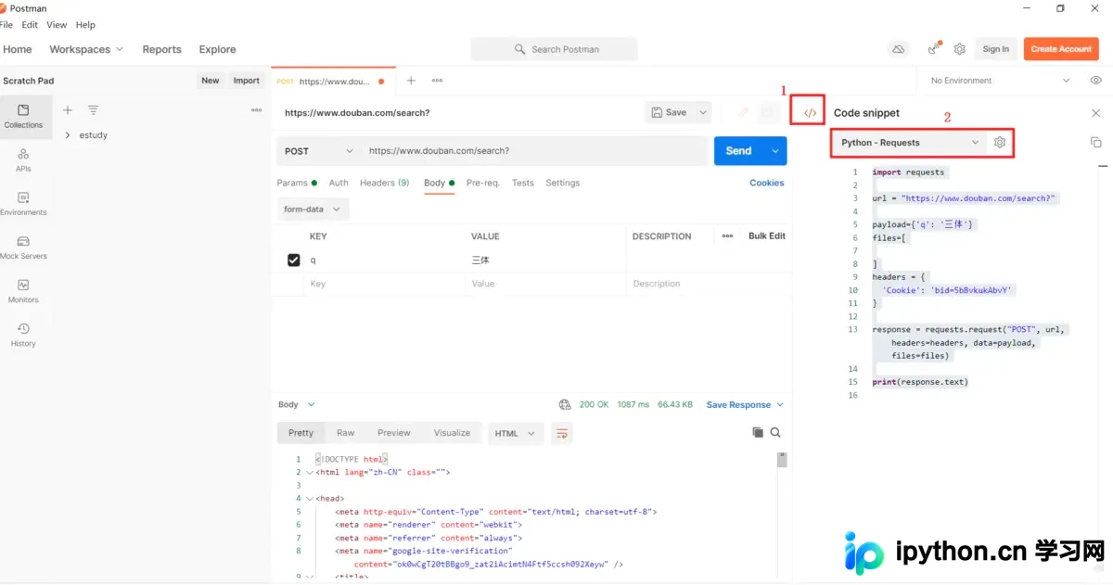The height and width of the screenshot is (585, 1113).
Task: Open the response Body section dropdown
Action: click(297, 404)
